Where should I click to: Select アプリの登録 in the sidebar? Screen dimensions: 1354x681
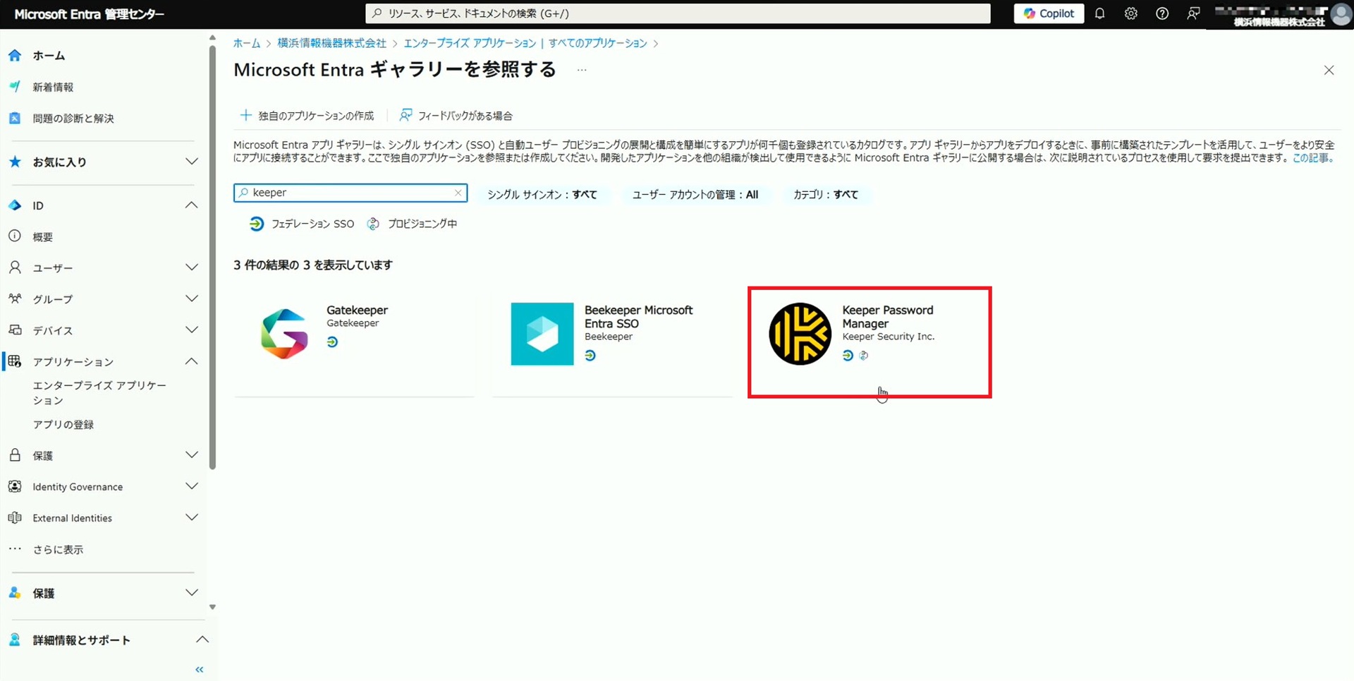(63, 425)
